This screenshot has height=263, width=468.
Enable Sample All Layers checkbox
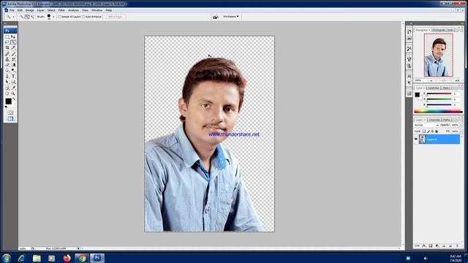(59, 17)
